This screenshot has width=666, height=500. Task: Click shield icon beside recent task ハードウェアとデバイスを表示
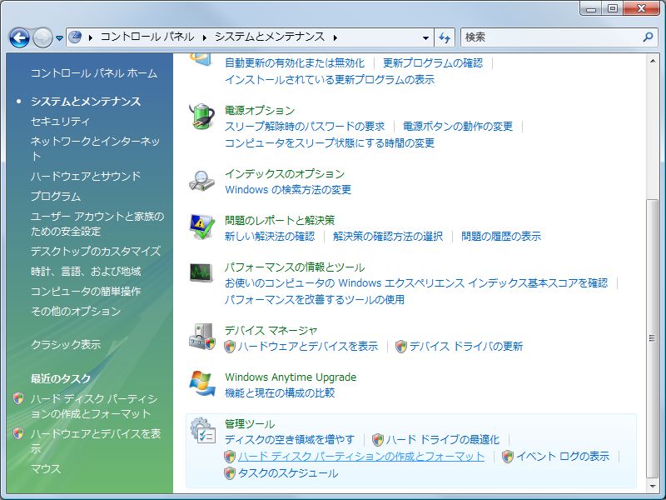18,433
